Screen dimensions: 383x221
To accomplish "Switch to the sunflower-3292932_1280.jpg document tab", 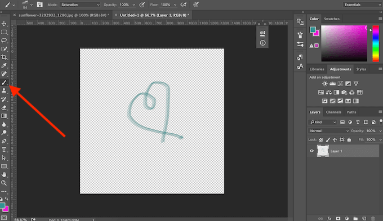I will pyautogui.click(x=64, y=15).
